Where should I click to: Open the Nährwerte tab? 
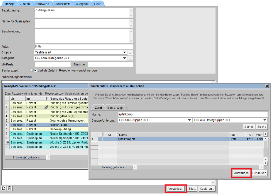43,3
